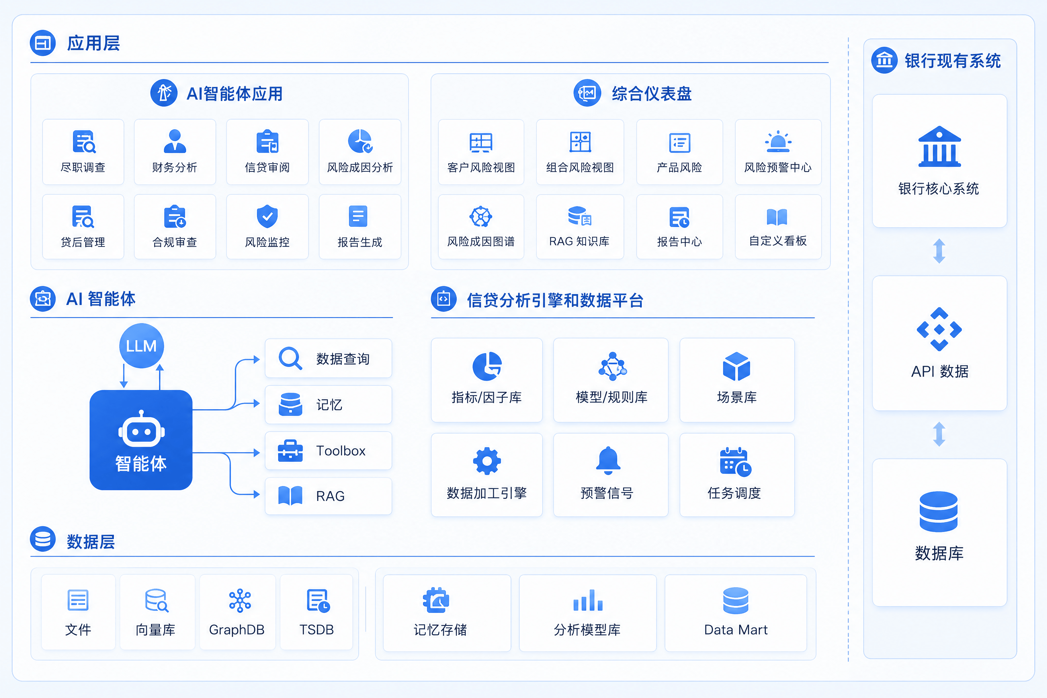Click the Data Mart tile
1047x698 pixels.
[735, 613]
